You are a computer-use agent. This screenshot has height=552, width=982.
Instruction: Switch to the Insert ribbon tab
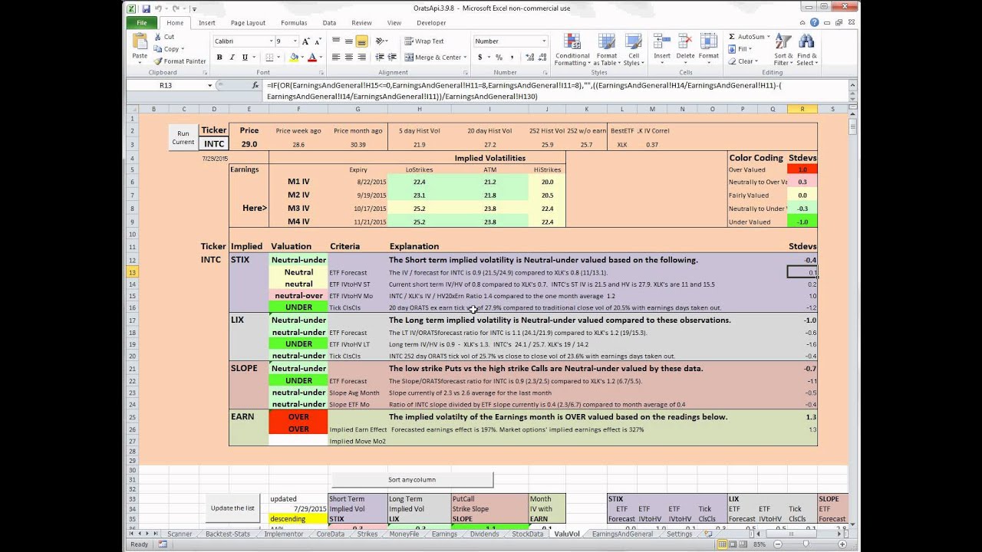point(207,23)
